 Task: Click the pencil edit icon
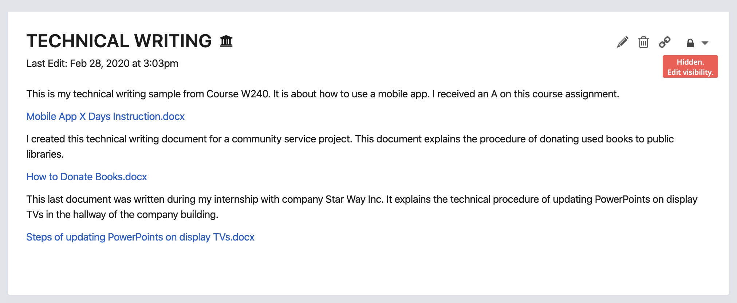pyautogui.click(x=622, y=42)
